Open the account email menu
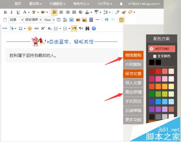Screen dimensions: 181x142 (144, 4)
